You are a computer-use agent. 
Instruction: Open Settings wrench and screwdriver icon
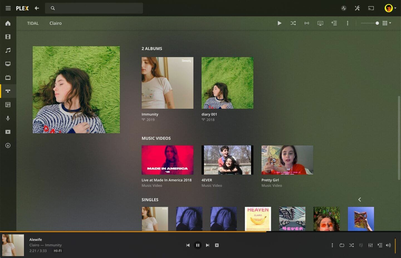coord(357,8)
